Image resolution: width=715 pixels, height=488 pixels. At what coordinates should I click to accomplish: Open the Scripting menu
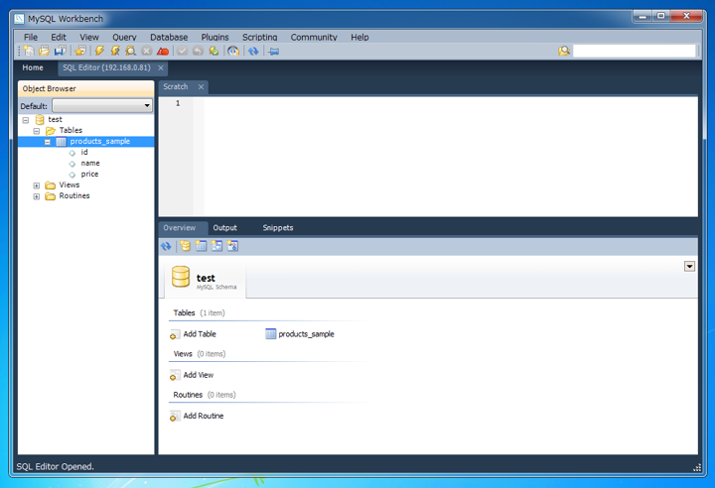pos(259,38)
